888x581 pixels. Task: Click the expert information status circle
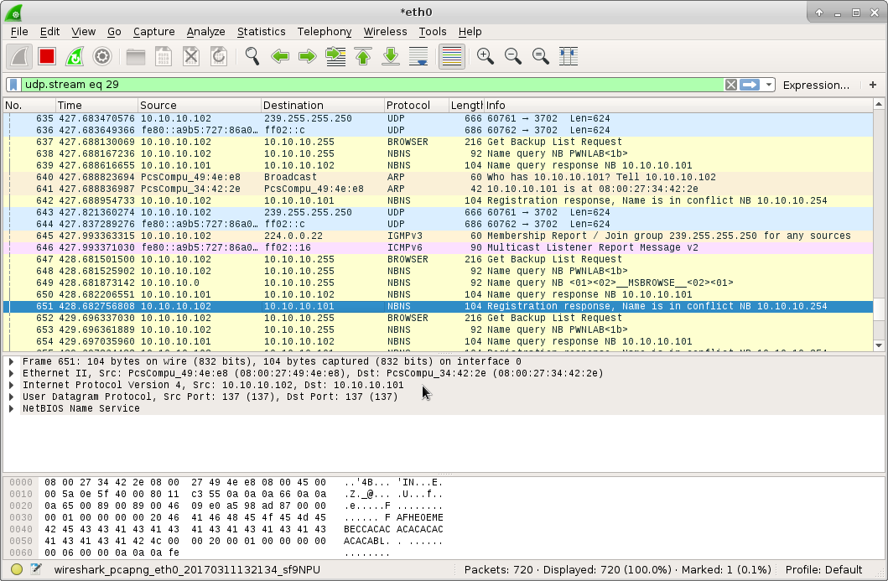pyautogui.click(x=17, y=569)
